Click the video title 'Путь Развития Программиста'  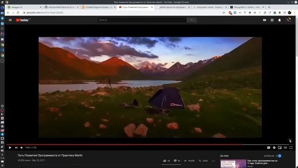50,155
